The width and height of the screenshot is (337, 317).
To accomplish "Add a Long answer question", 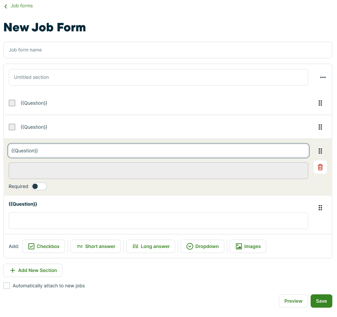I will [151, 247].
